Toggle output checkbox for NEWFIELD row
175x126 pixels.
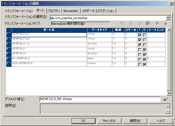(145, 50)
